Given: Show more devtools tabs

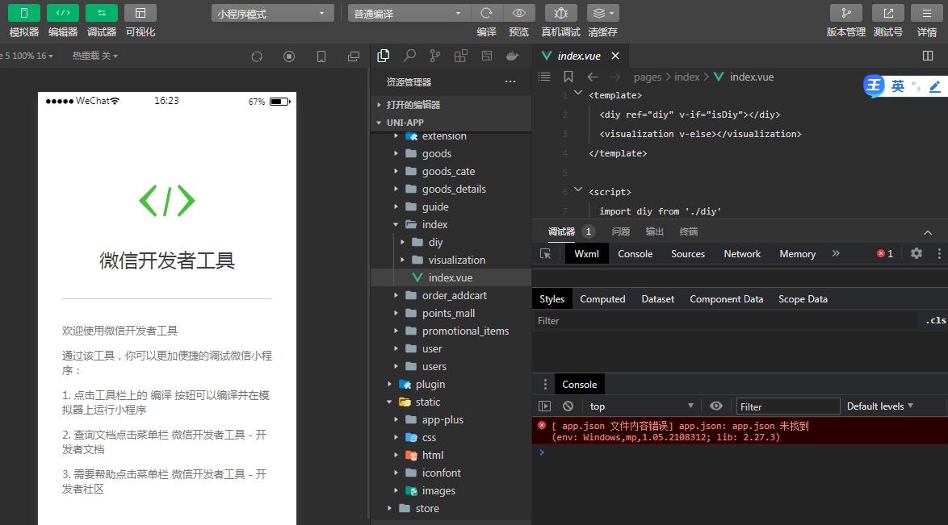Looking at the screenshot, I should pyautogui.click(x=836, y=254).
